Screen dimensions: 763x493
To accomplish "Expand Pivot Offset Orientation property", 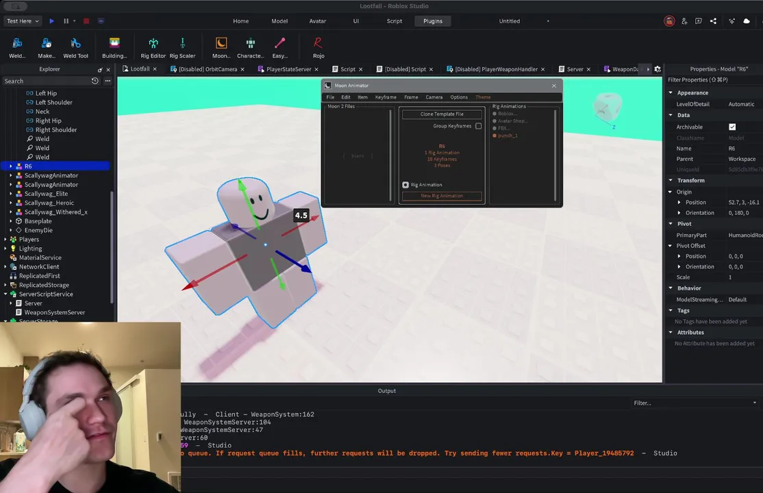I will coord(679,266).
